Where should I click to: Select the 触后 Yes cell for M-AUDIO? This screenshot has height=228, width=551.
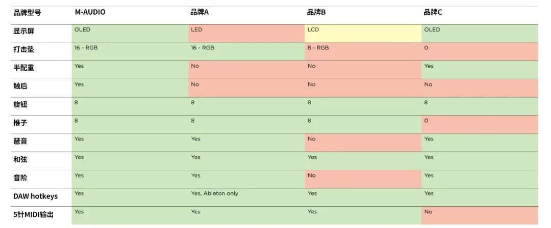pos(130,88)
